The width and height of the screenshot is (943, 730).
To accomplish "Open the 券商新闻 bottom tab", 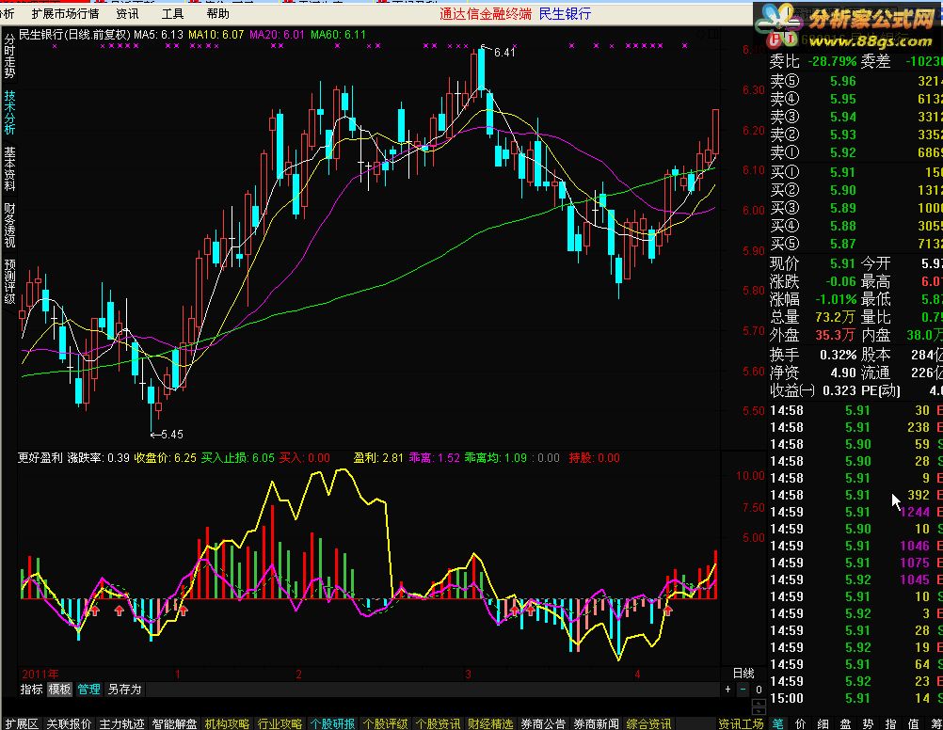I will (596, 724).
